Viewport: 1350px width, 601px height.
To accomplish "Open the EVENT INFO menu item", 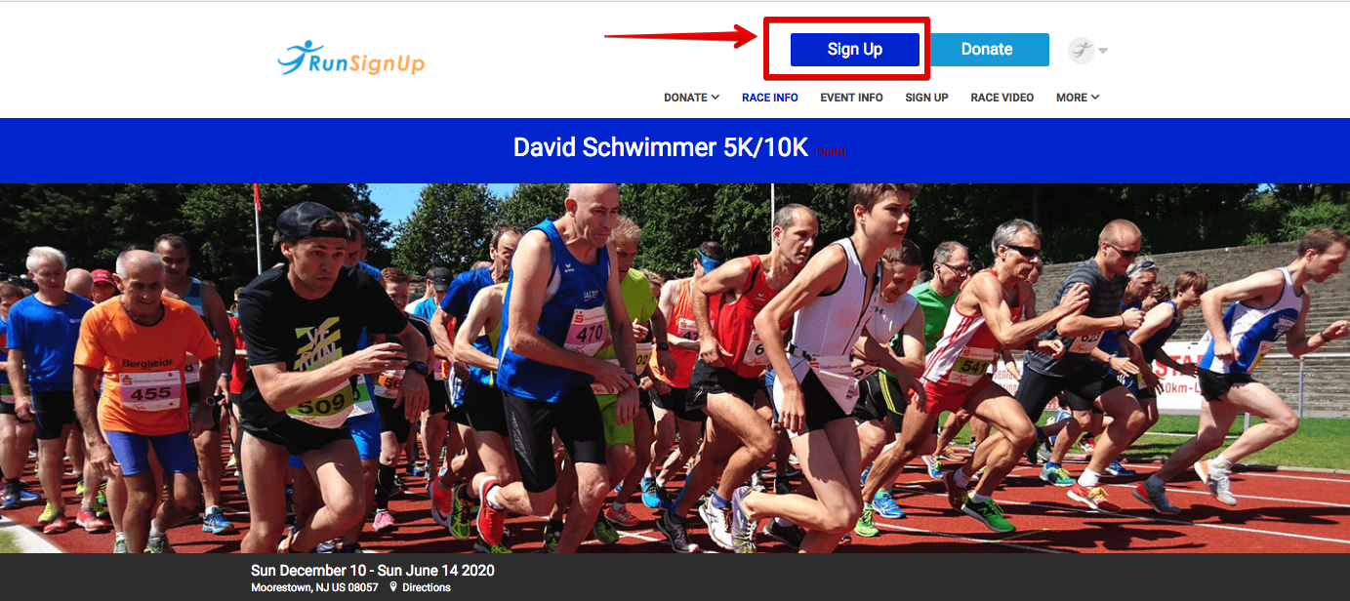I will pos(851,98).
